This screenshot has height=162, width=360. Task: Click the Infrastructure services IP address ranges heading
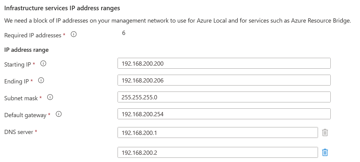[x=62, y=8]
